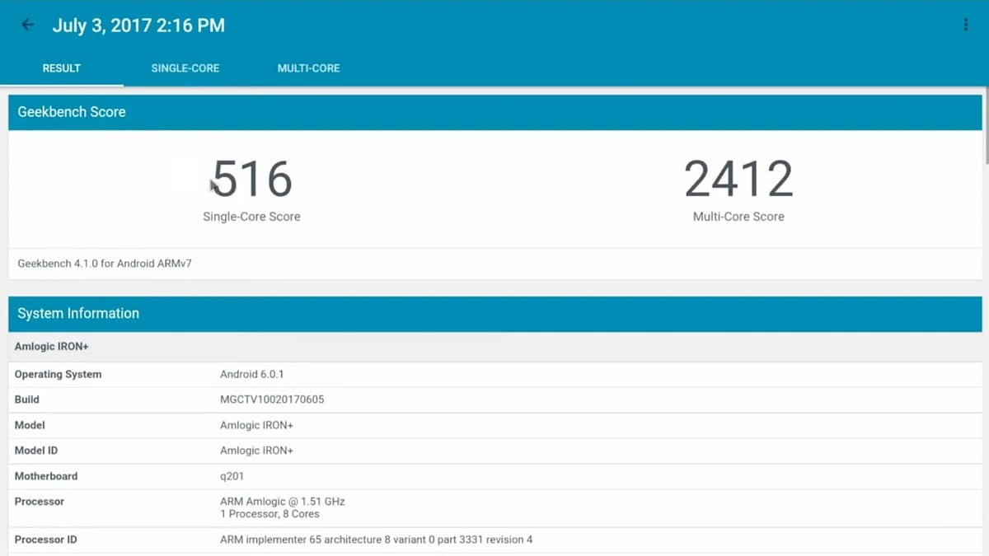Image resolution: width=989 pixels, height=556 pixels.
Task: Click the Amlogic IRON+ device name header
Action: (x=51, y=346)
